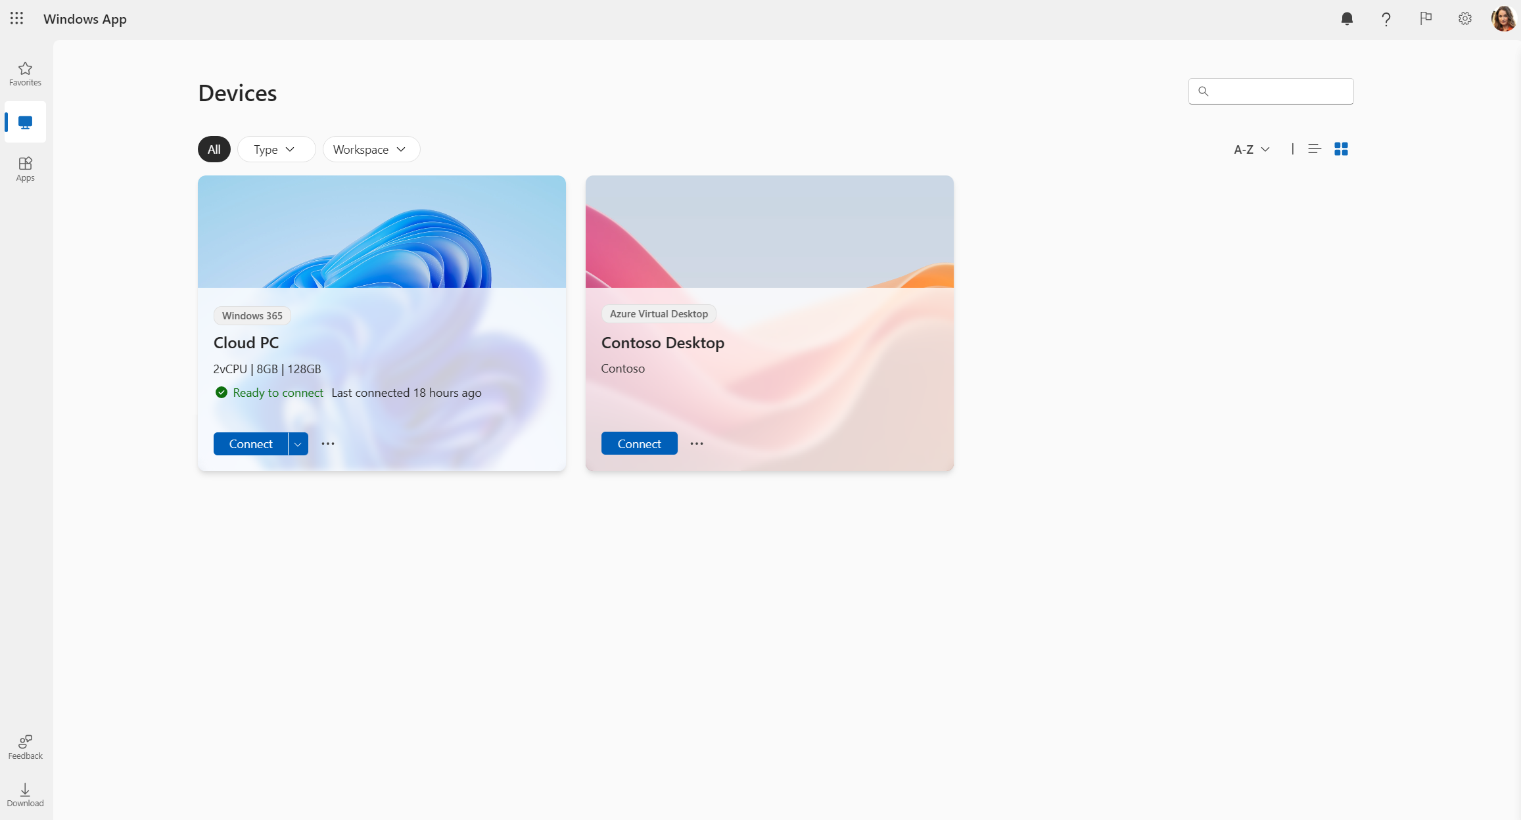Image resolution: width=1521 pixels, height=820 pixels.
Task: Click the Settings gear icon
Action: [1464, 18]
